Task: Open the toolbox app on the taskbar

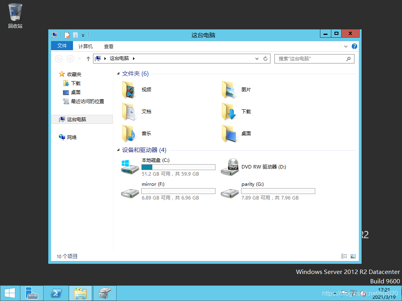Action: click(x=104, y=293)
